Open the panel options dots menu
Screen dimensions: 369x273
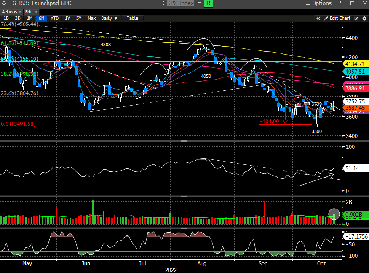164,3
